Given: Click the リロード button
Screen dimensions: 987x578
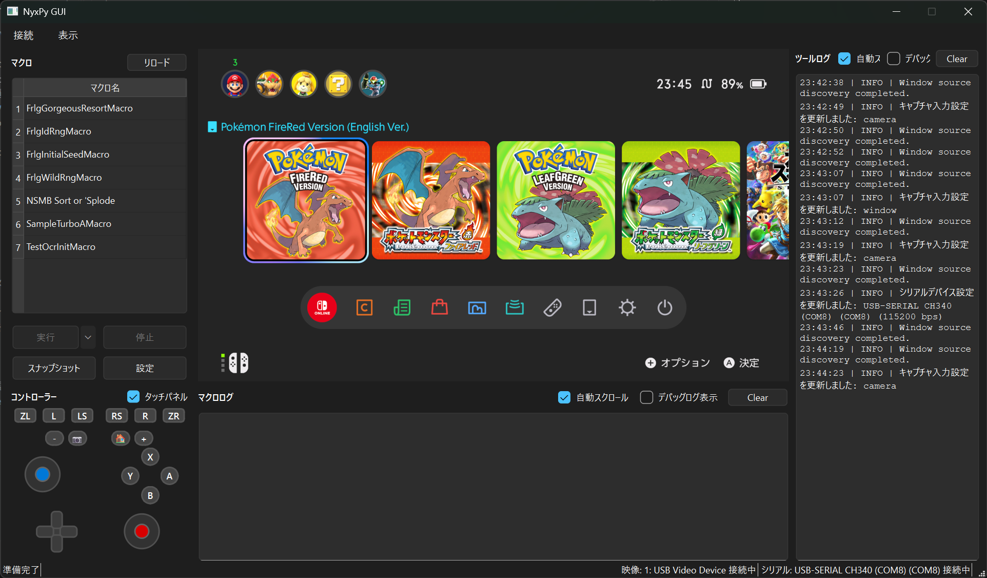Looking at the screenshot, I should point(156,63).
